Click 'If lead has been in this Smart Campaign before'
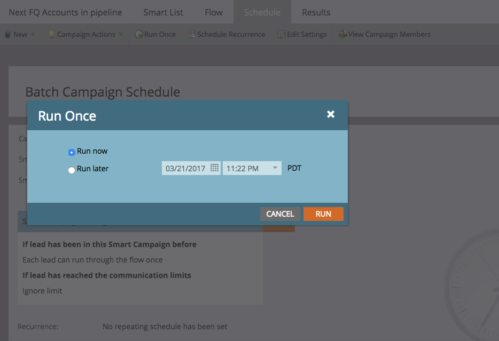The height and width of the screenshot is (341, 499). (x=110, y=244)
